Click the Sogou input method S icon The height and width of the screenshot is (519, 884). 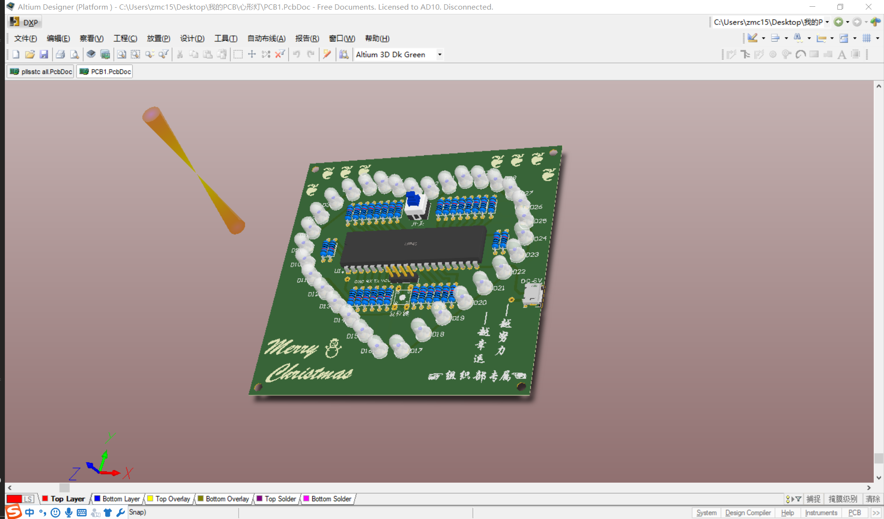13,511
